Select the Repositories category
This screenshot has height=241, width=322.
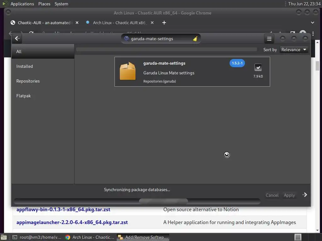[43, 81]
